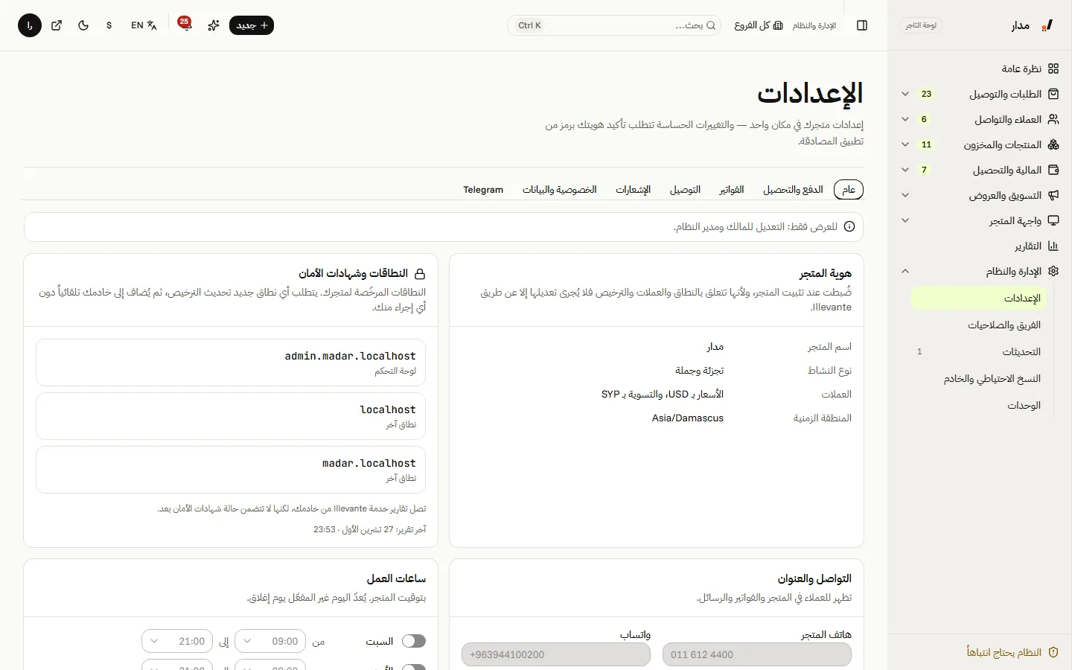This screenshot has width=1072, height=670.
Task: Click the هاتف المتجر phone field
Action: coord(757,654)
